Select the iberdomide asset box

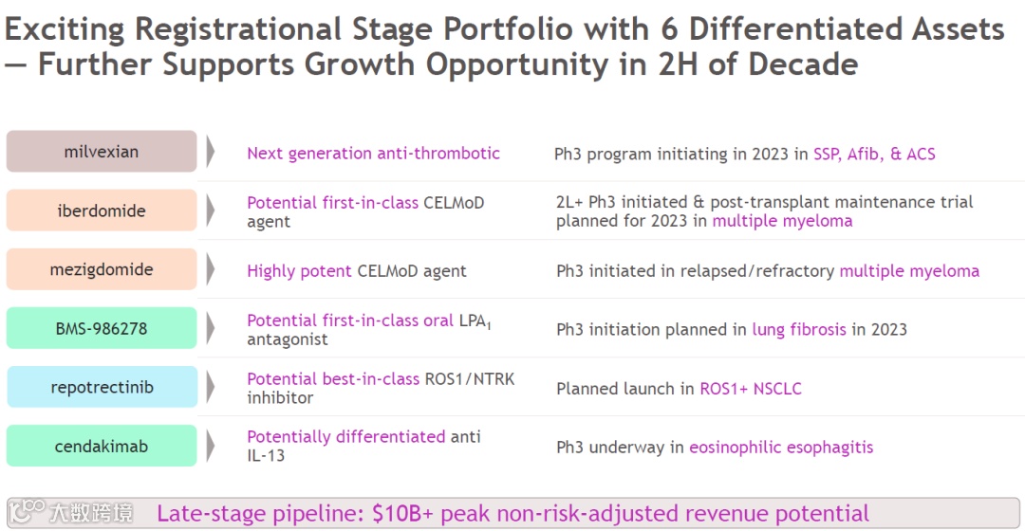pos(102,211)
